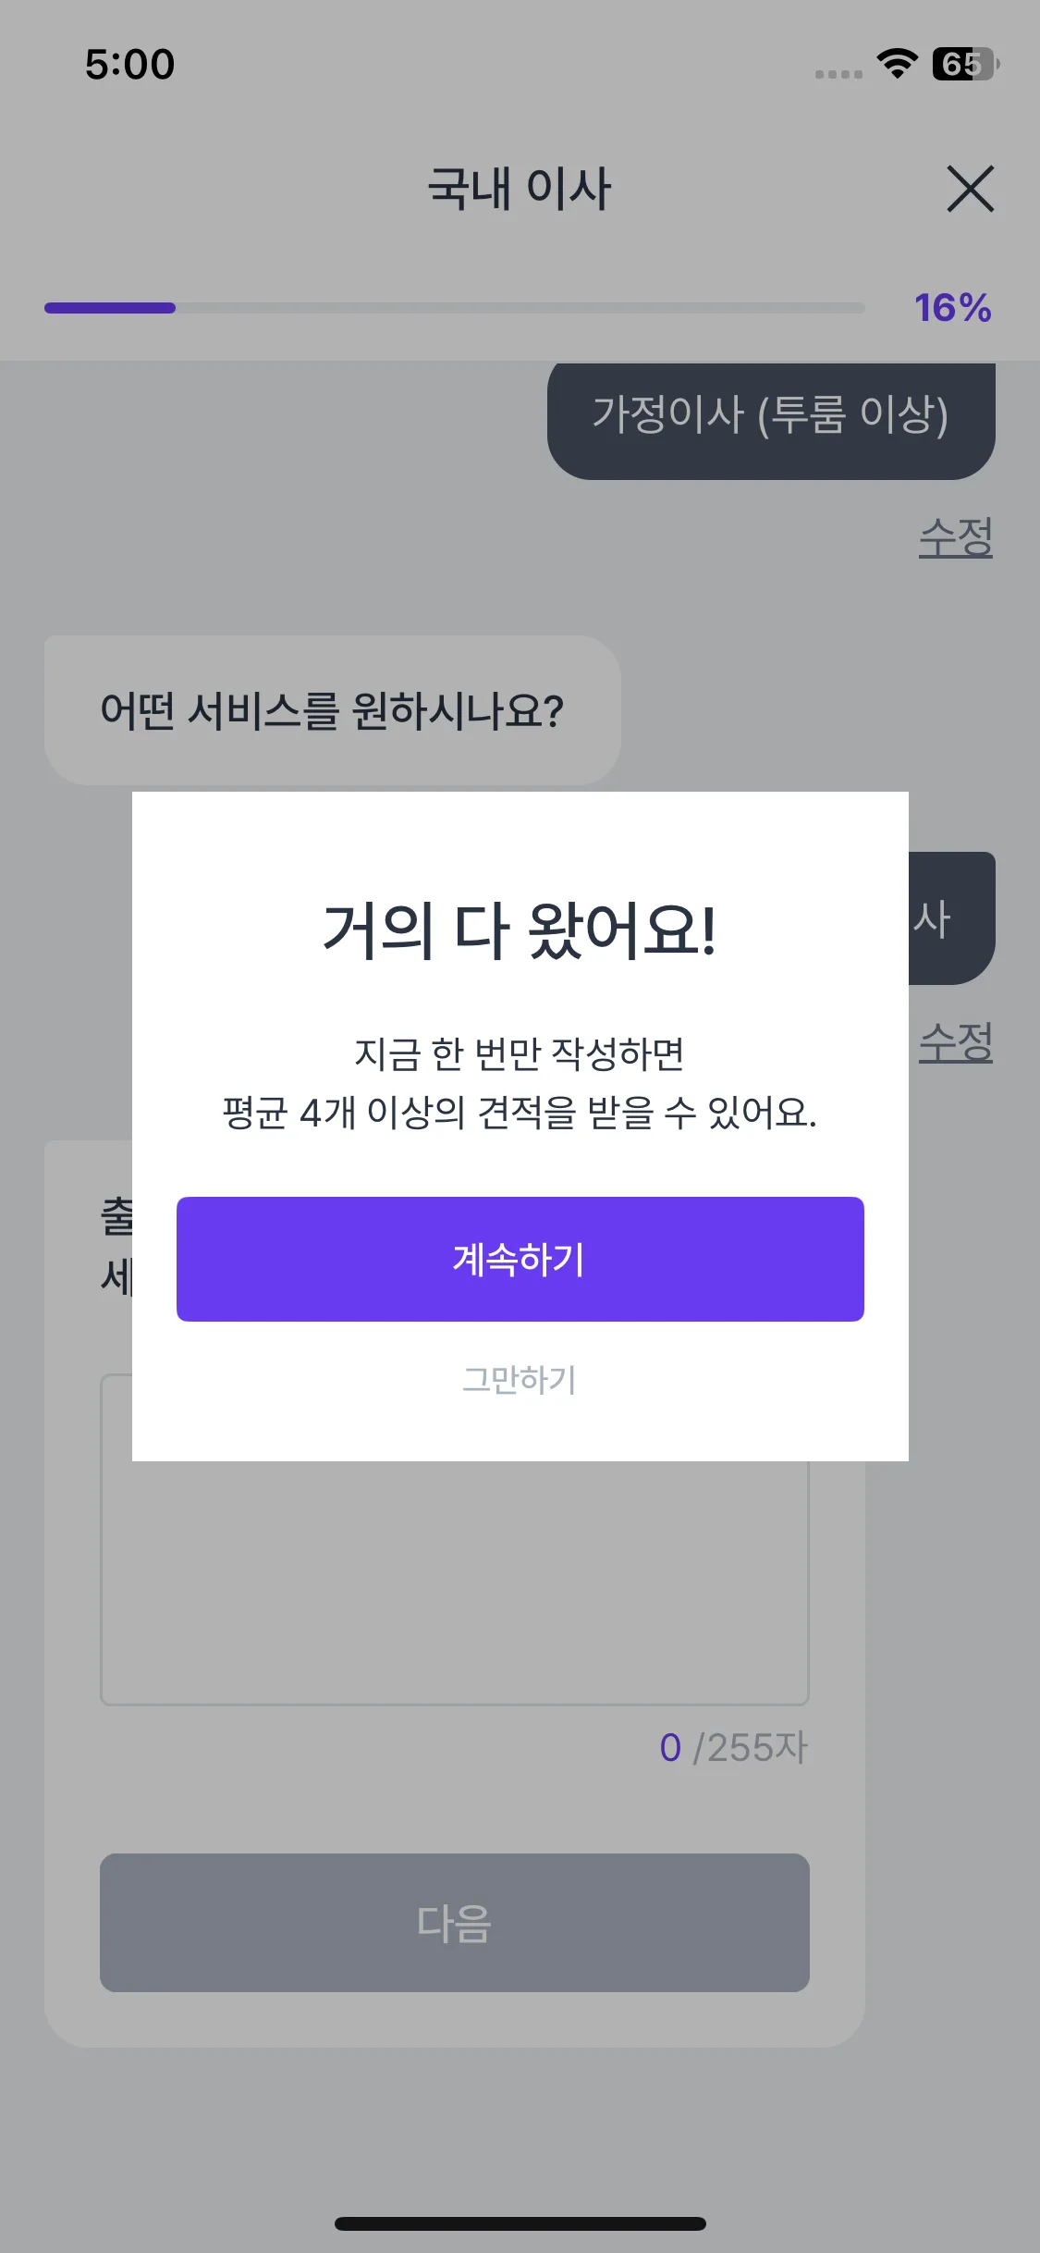
Task: Tap the home indicator bar at bottom
Action: click(x=520, y=2223)
